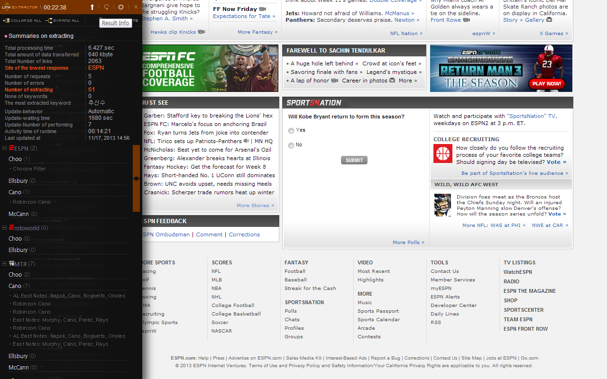Select Cano (7) under MTR
607x379 pixels.
pyautogui.click(x=19, y=286)
